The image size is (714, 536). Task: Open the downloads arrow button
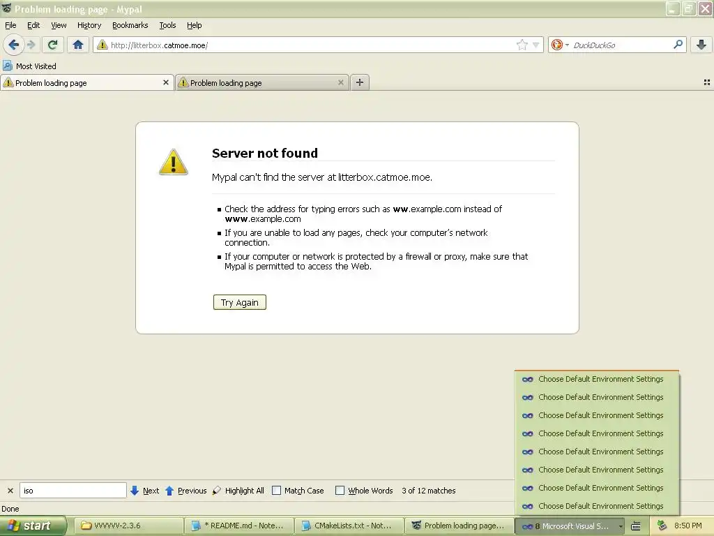pyautogui.click(x=701, y=45)
